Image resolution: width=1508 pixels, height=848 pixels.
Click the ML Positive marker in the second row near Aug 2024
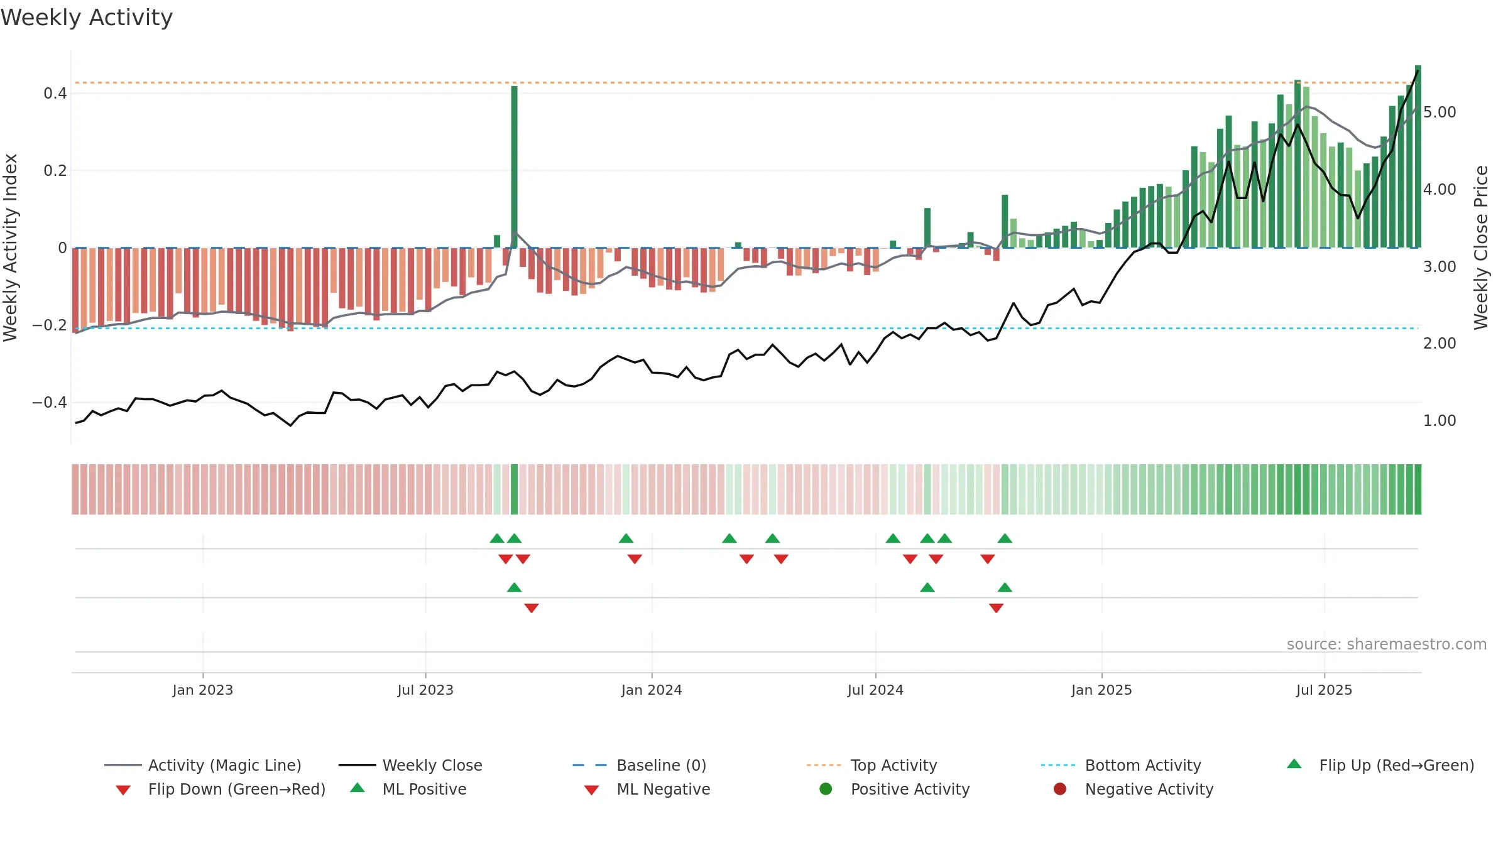927,587
